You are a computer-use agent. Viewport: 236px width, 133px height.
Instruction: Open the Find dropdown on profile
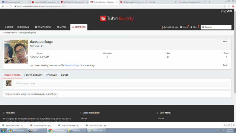[226, 65]
